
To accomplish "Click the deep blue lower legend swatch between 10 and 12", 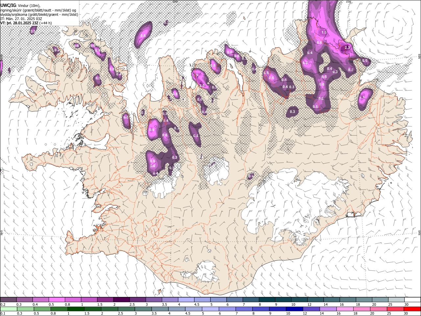I will click(295, 309).
